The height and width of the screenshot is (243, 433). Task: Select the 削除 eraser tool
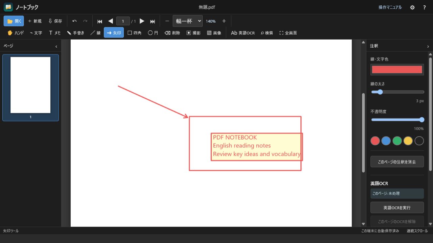[x=172, y=33]
